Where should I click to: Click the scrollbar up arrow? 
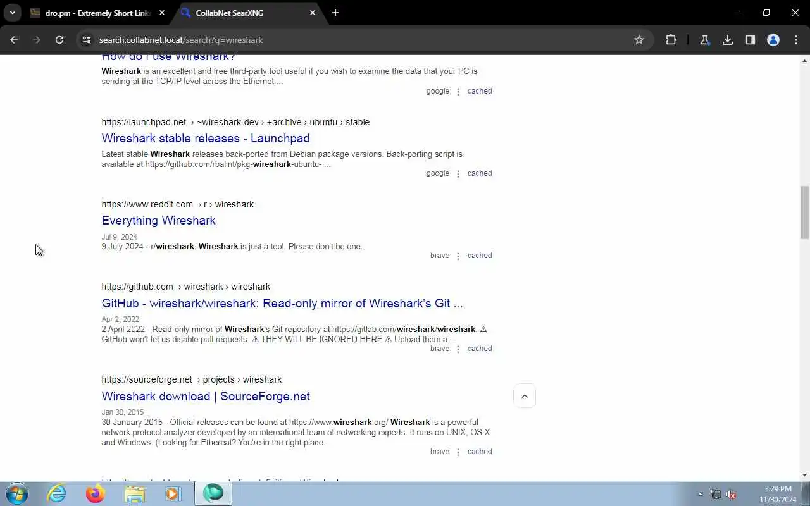[804, 61]
